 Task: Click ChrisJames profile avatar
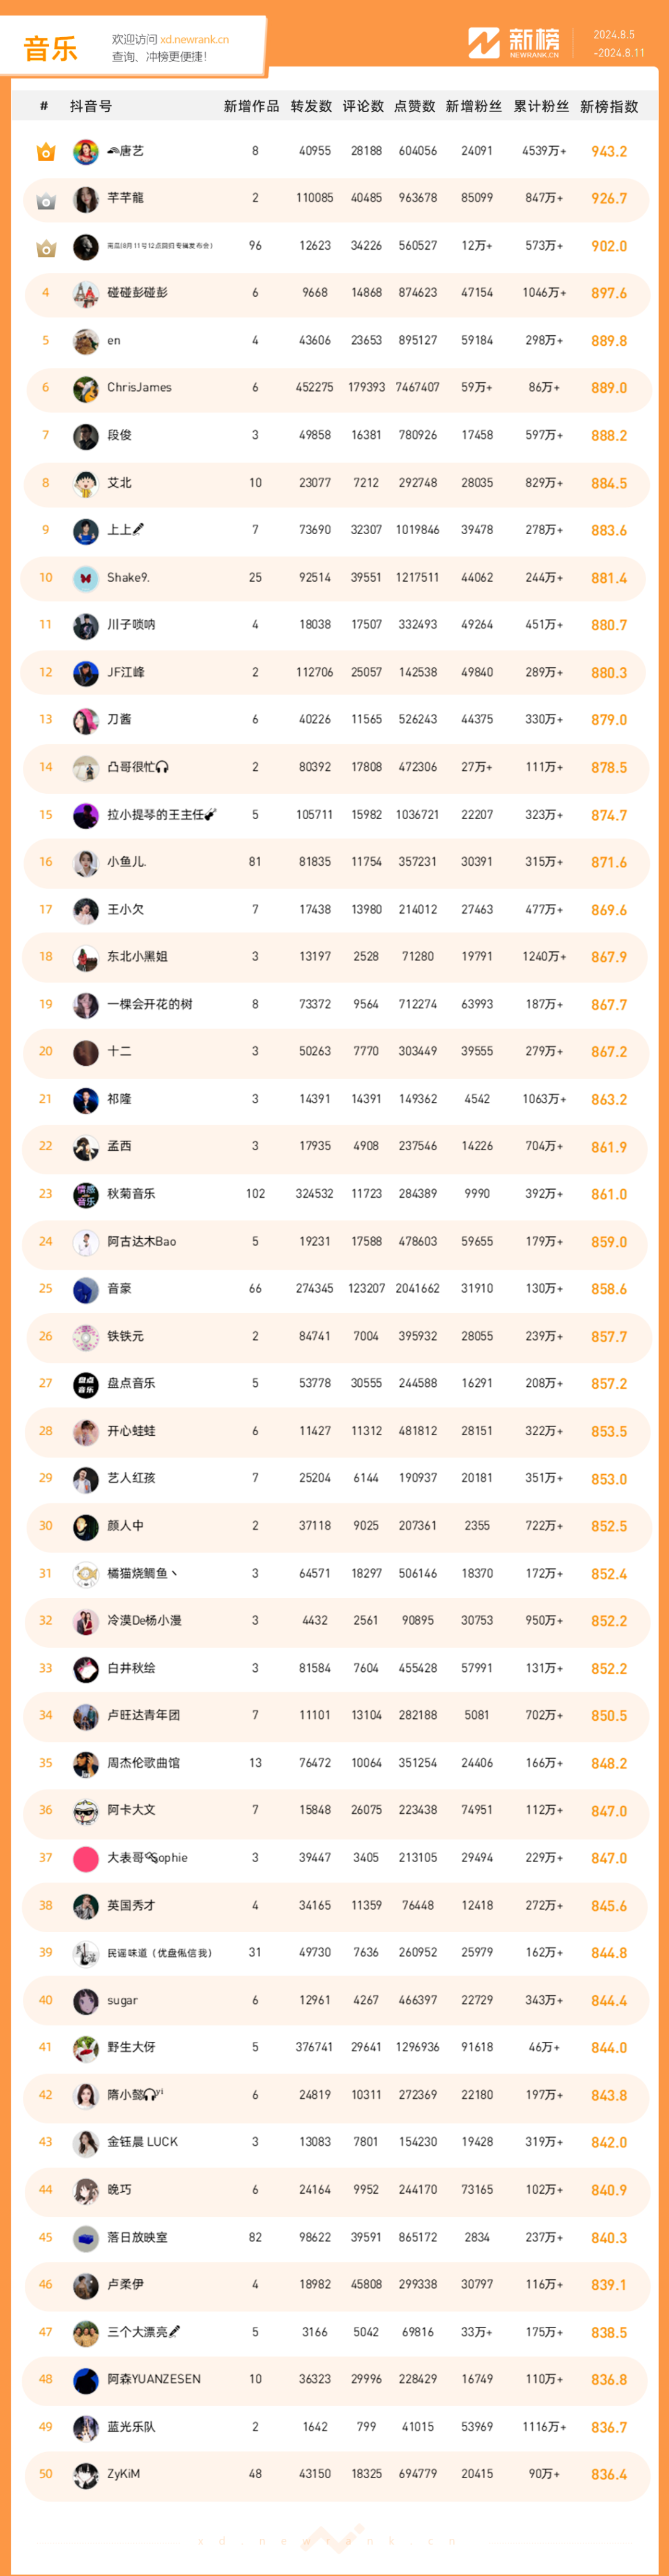coord(86,388)
